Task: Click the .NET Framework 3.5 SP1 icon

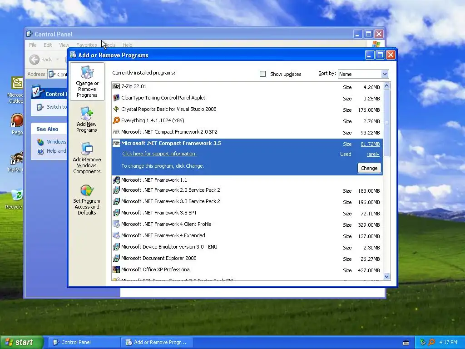Action: point(116,213)
